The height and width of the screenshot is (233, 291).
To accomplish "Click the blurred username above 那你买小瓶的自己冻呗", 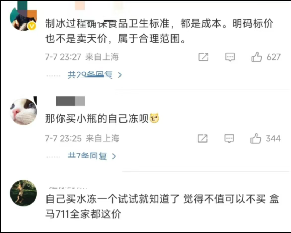I will coord(70,101).
